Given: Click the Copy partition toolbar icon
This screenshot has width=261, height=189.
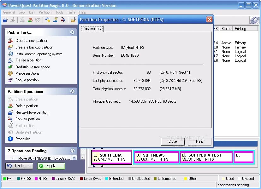Looking at the screenshot, I should pyautogui.click(x=13, y=20).
